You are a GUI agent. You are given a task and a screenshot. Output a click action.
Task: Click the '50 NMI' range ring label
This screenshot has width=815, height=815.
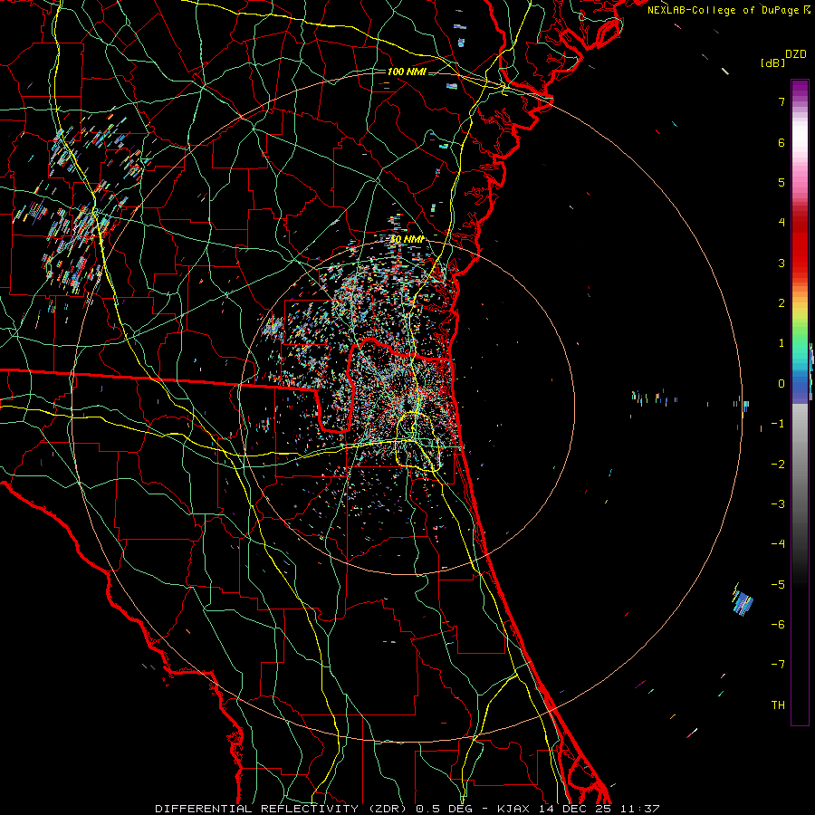coord(407,240)
